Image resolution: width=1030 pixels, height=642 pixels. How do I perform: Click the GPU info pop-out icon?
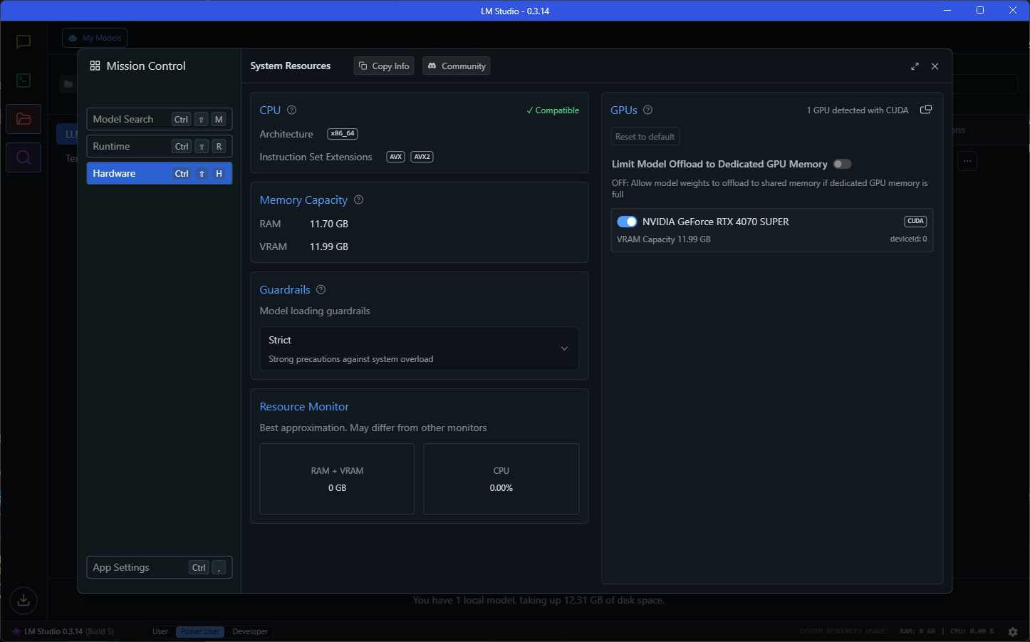[926, 110]
